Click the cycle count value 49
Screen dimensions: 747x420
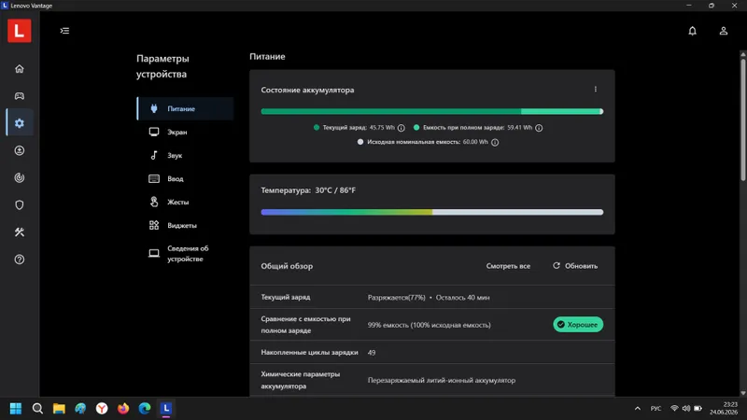point(372,353)
